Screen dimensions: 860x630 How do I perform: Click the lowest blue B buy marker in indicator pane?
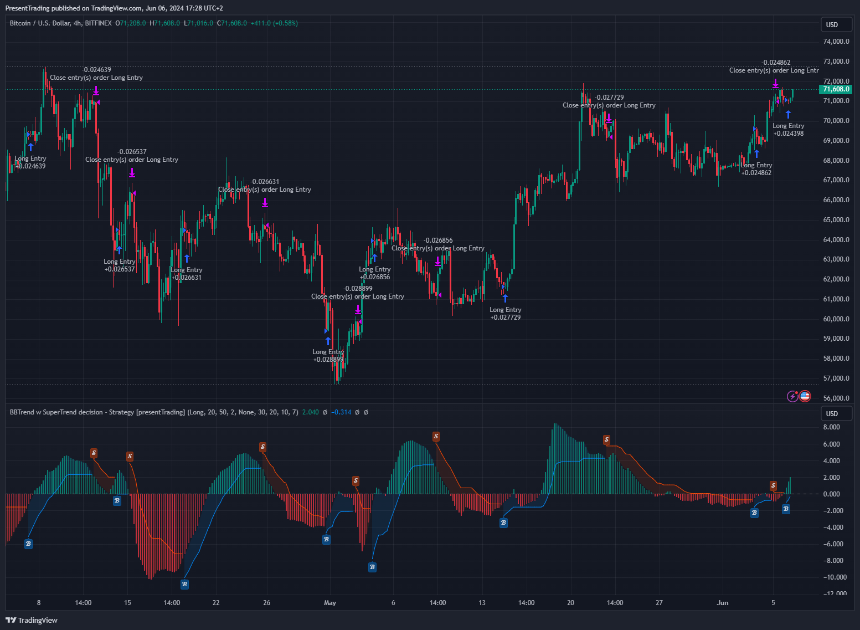(184, 584)
